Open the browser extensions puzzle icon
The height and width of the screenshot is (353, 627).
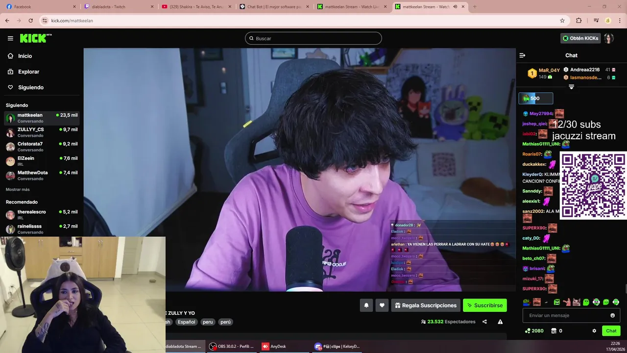click(579, 21)
